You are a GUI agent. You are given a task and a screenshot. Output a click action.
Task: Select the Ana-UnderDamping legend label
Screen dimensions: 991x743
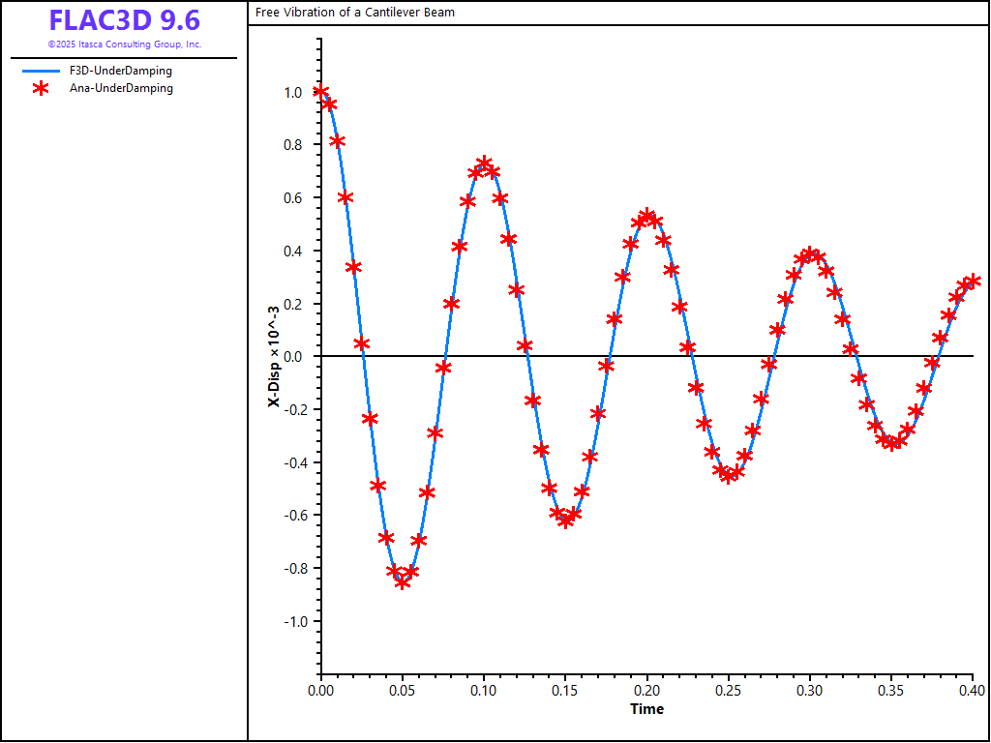click(121, 88)
